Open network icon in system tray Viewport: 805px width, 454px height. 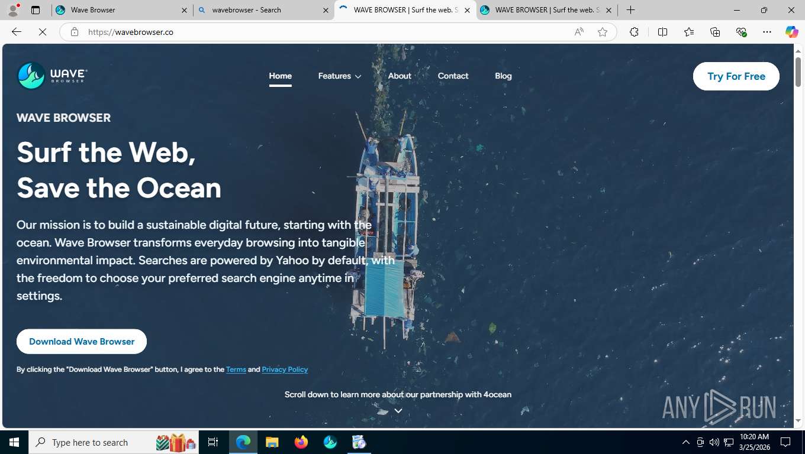729,442
